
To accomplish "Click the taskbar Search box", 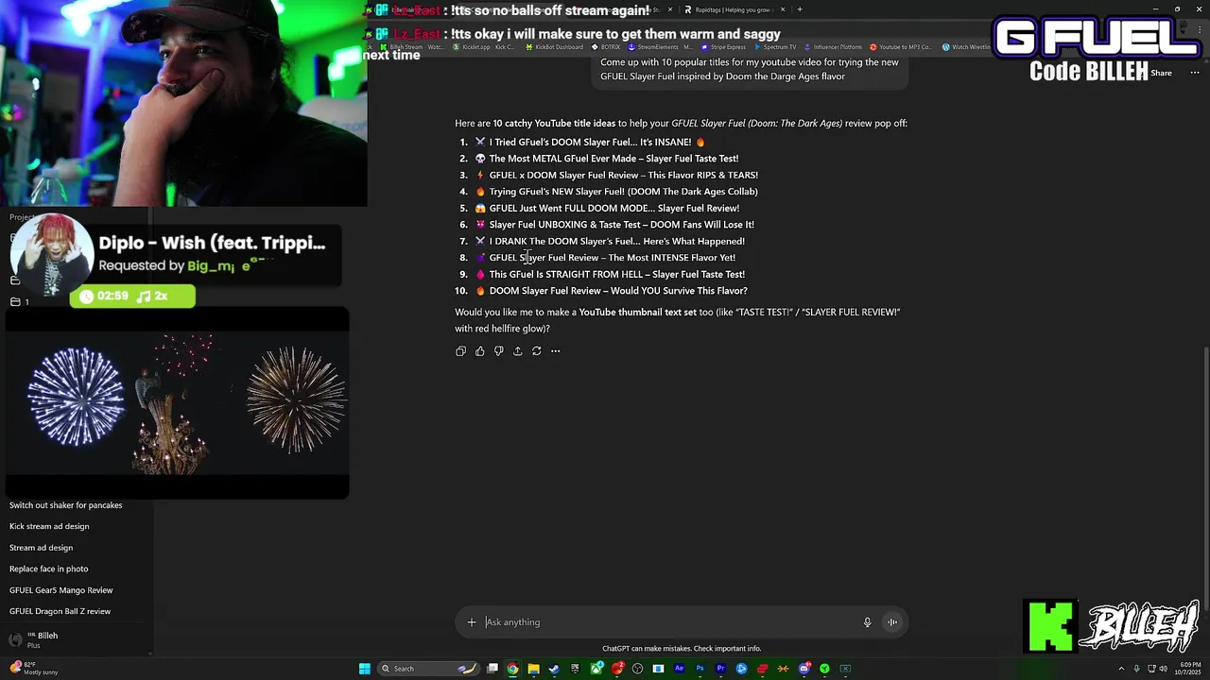I will tap(429, 669).
